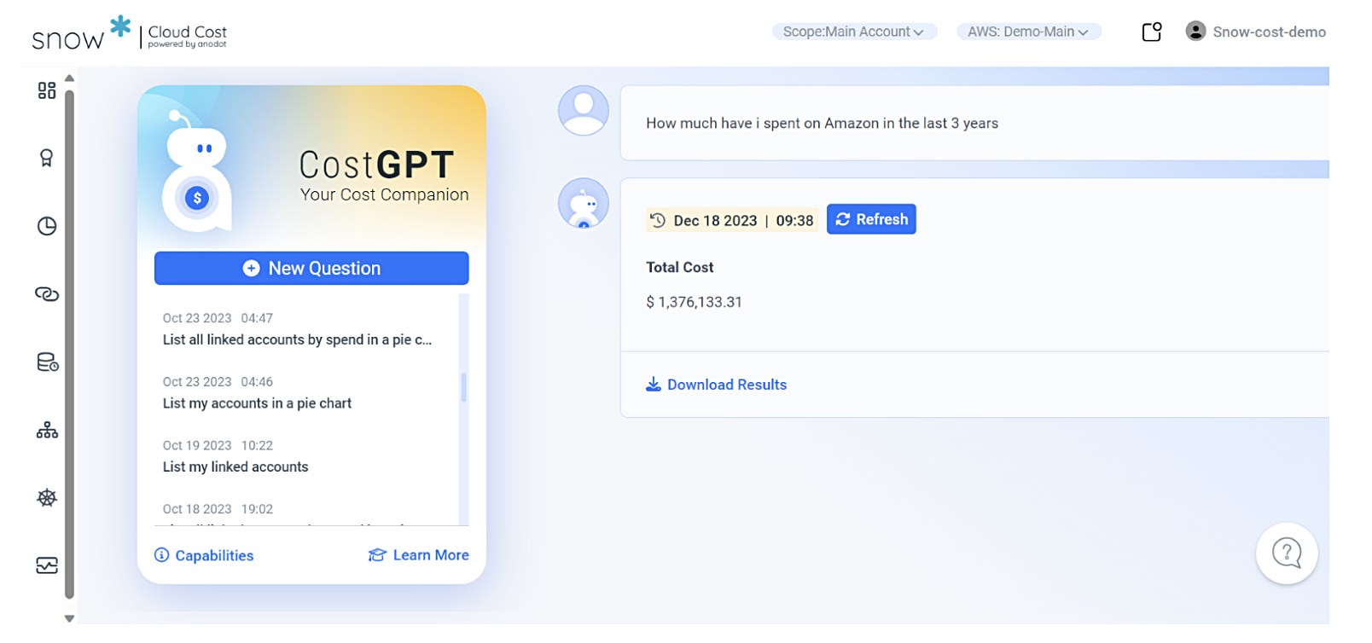
Task: Download Results of the query
Action: tap(717, 385)
